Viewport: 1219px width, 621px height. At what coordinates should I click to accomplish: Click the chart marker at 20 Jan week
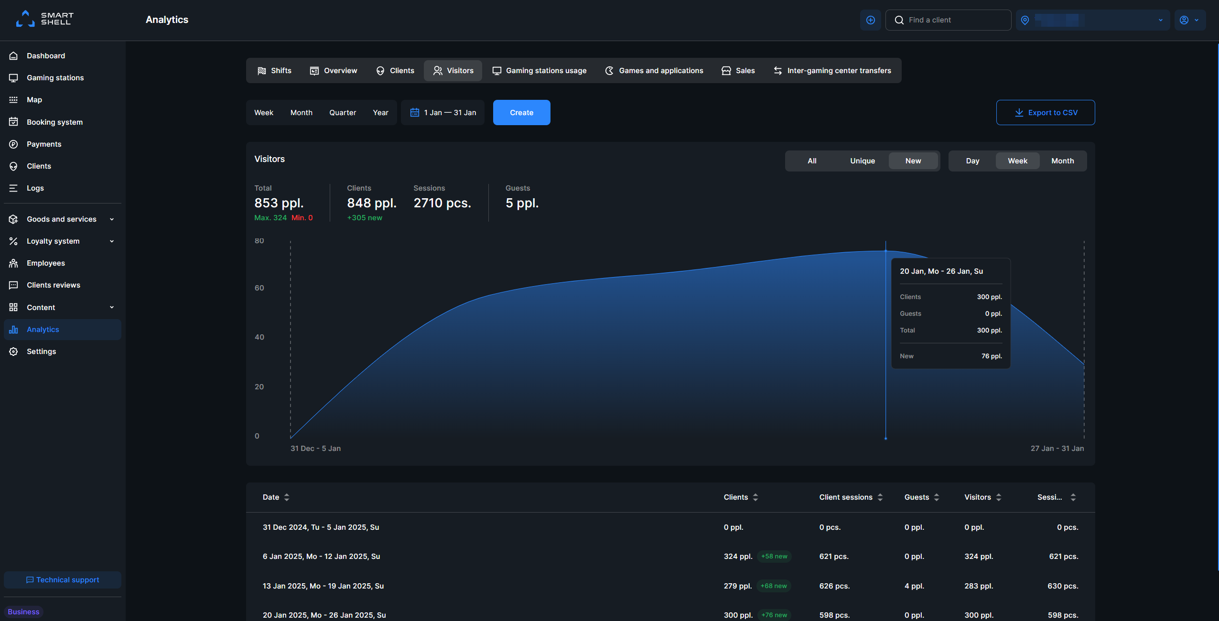click(x=886, y=250)
